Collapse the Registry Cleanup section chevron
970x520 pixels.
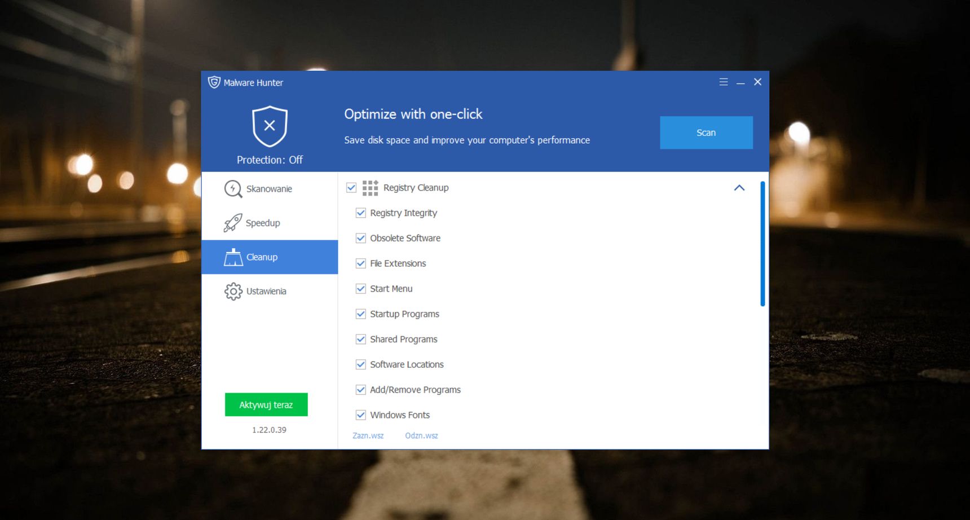click(739, 188)
